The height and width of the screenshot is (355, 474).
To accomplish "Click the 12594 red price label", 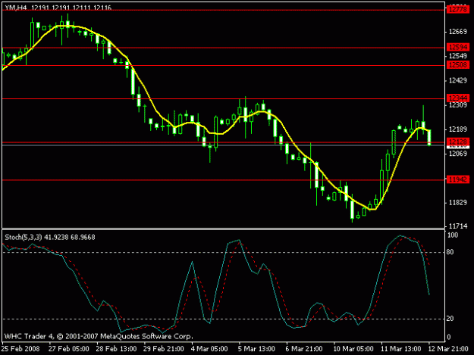I will point(457,47).
